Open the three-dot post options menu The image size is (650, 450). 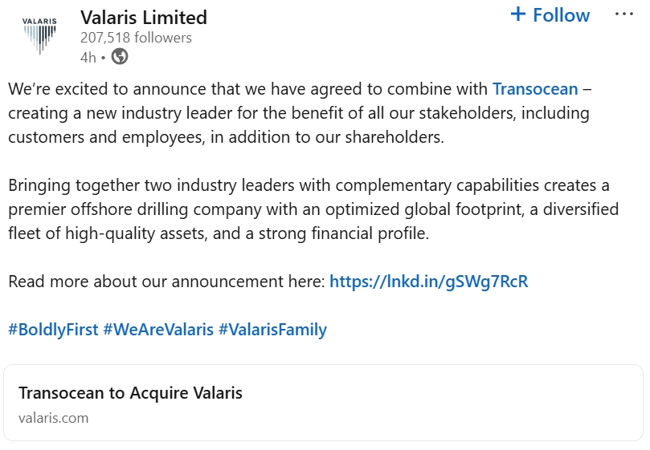pos(624,14)
